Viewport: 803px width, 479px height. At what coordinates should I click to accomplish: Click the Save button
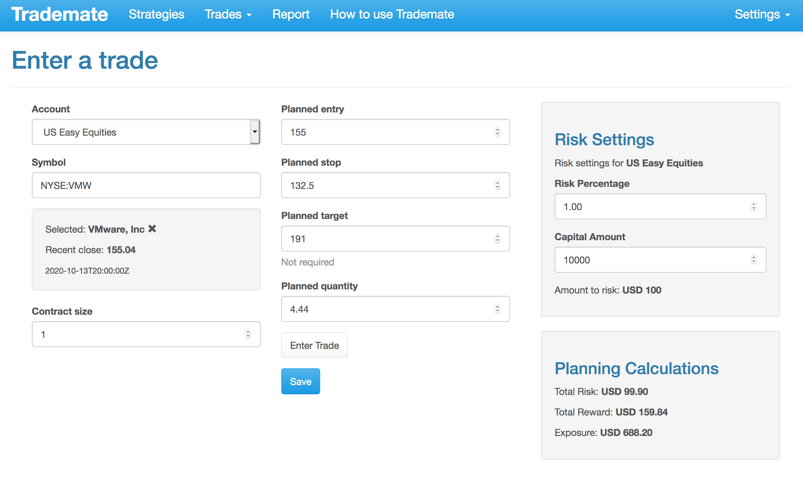(x=301, y=381)
